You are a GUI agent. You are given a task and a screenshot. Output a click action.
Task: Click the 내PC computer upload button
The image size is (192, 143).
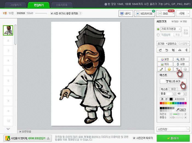pyautogui.click(x=126, y=13)
